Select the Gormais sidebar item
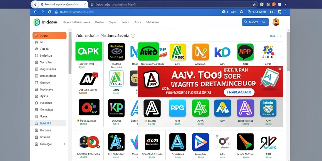322x161 pixels. point(45,83)
